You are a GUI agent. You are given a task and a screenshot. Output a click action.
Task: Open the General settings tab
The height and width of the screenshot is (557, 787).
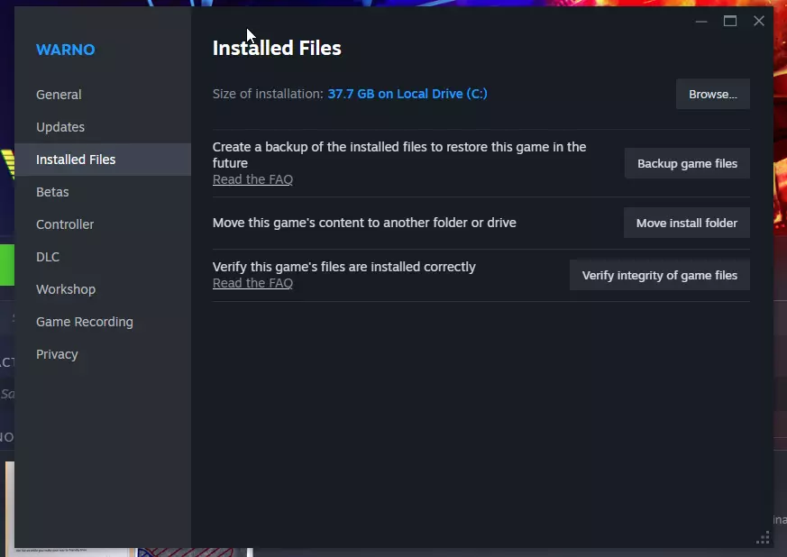pos(59,95)
